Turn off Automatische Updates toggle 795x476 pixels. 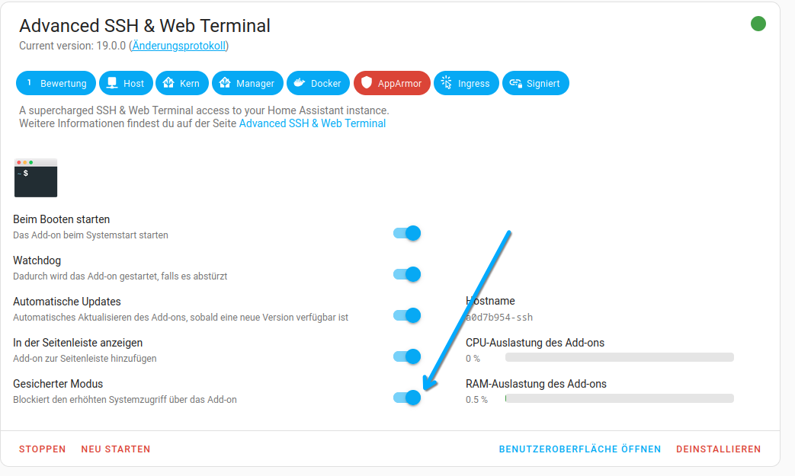point(407,315)
